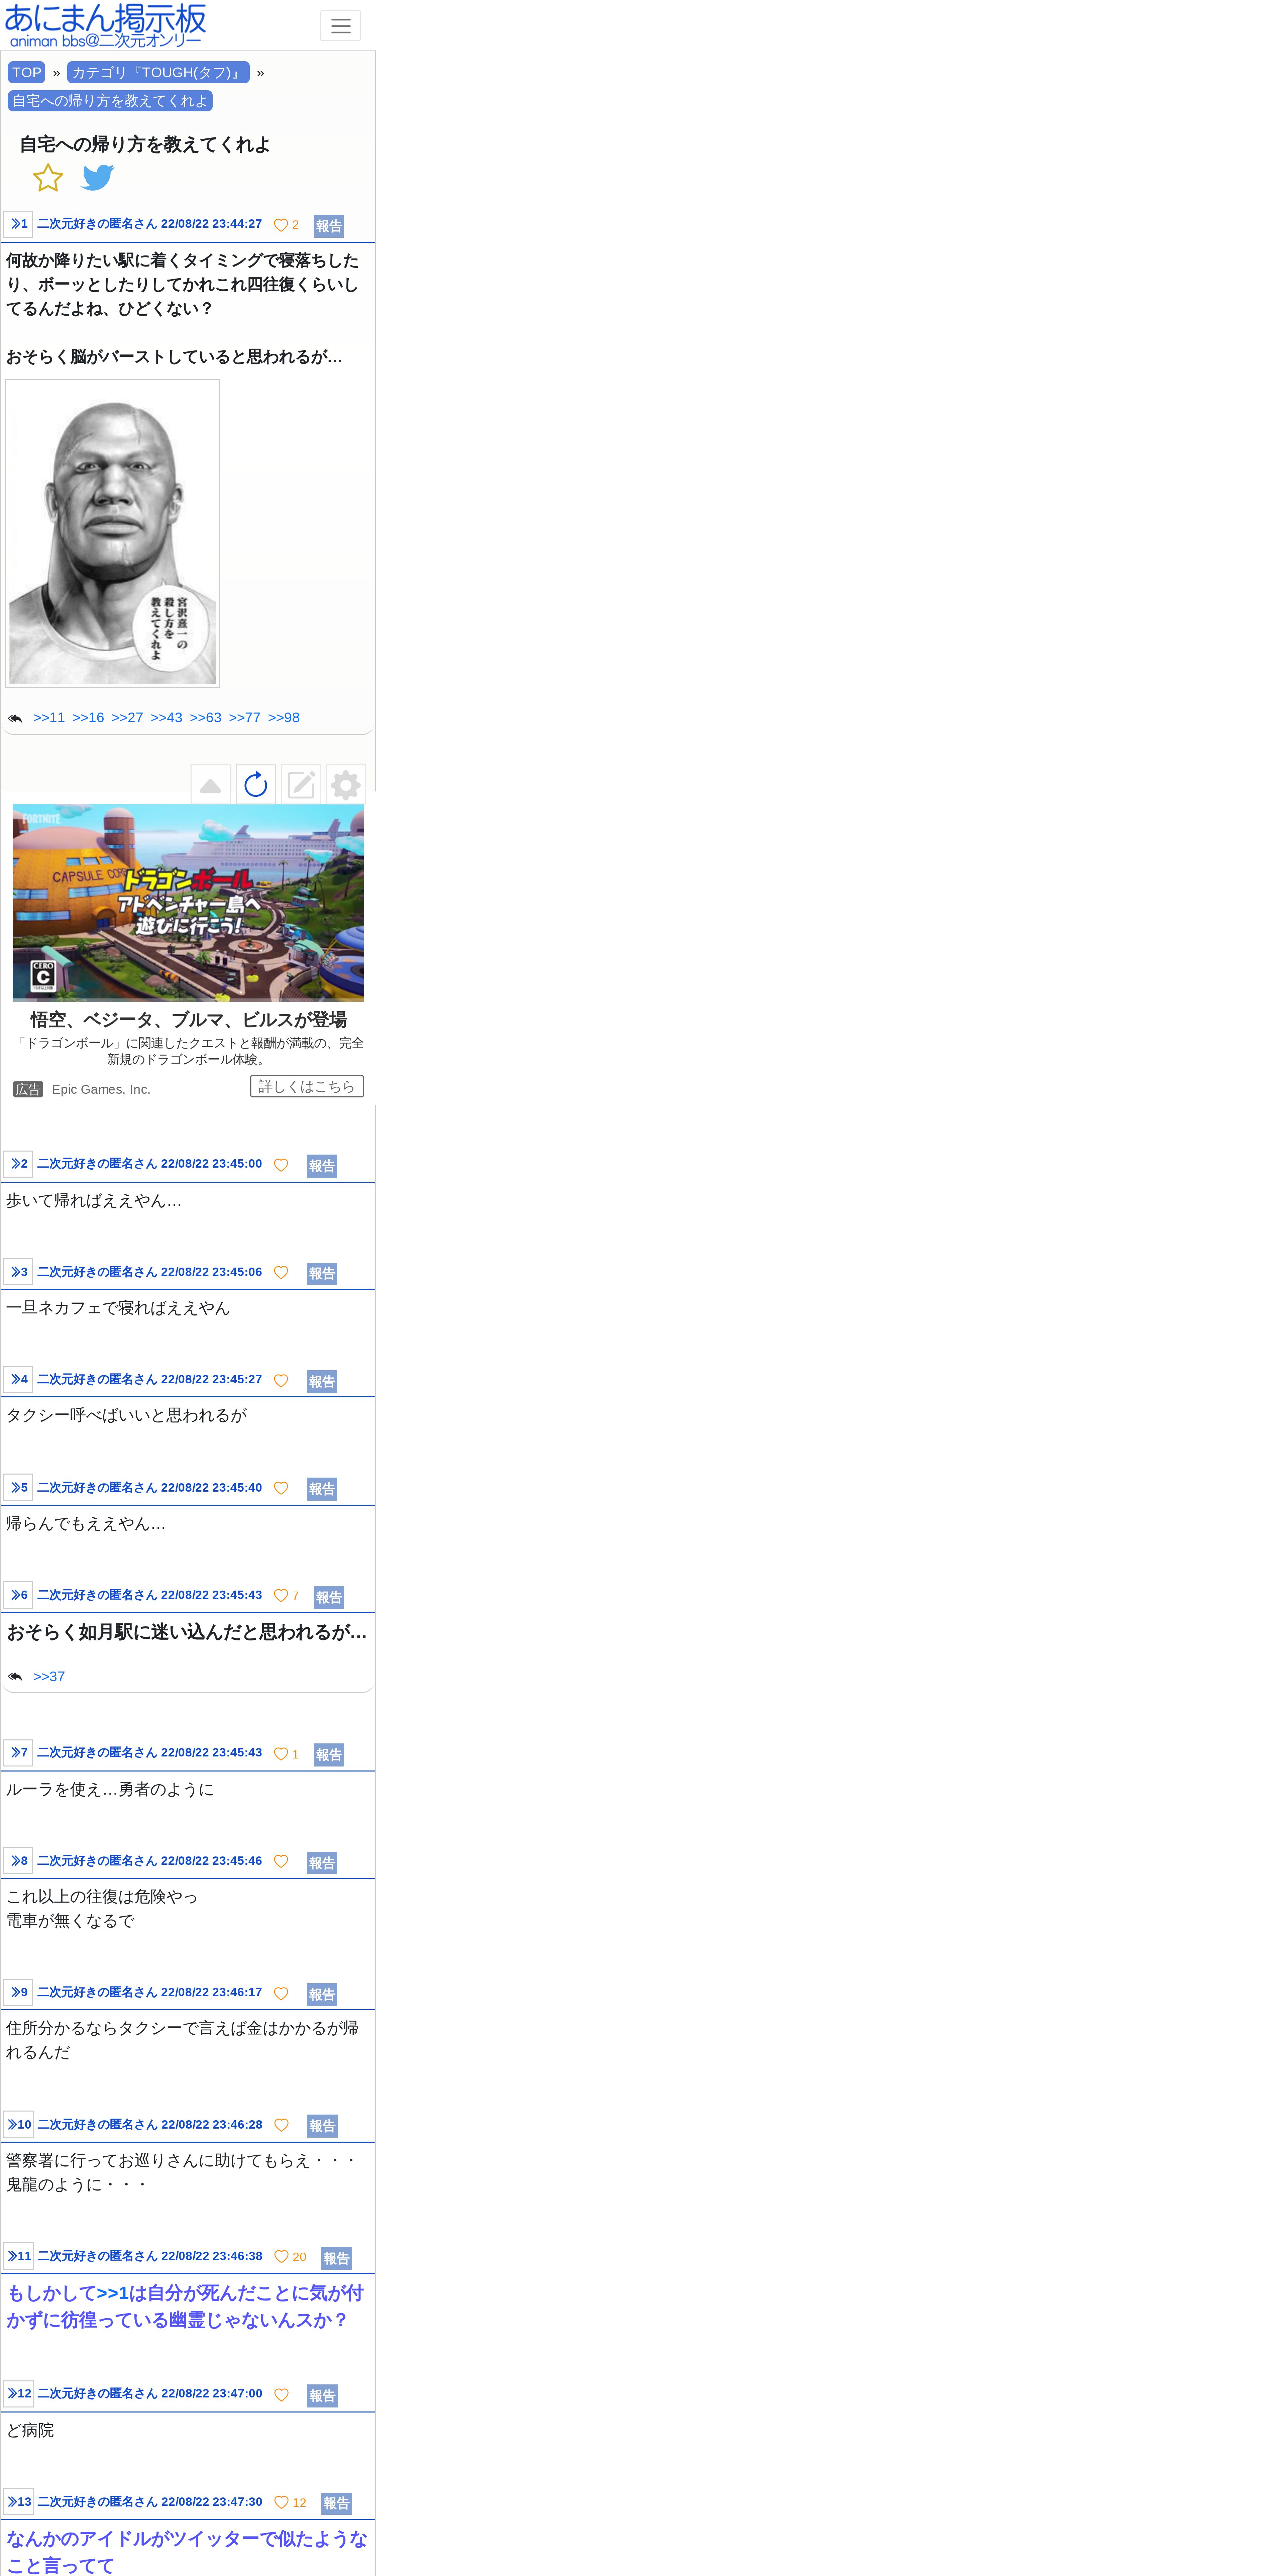Click the 詳しくはこちら ad button
Image resolution: width=1288 pixels, height=2576 pixels.
(x=307, y=1086)
